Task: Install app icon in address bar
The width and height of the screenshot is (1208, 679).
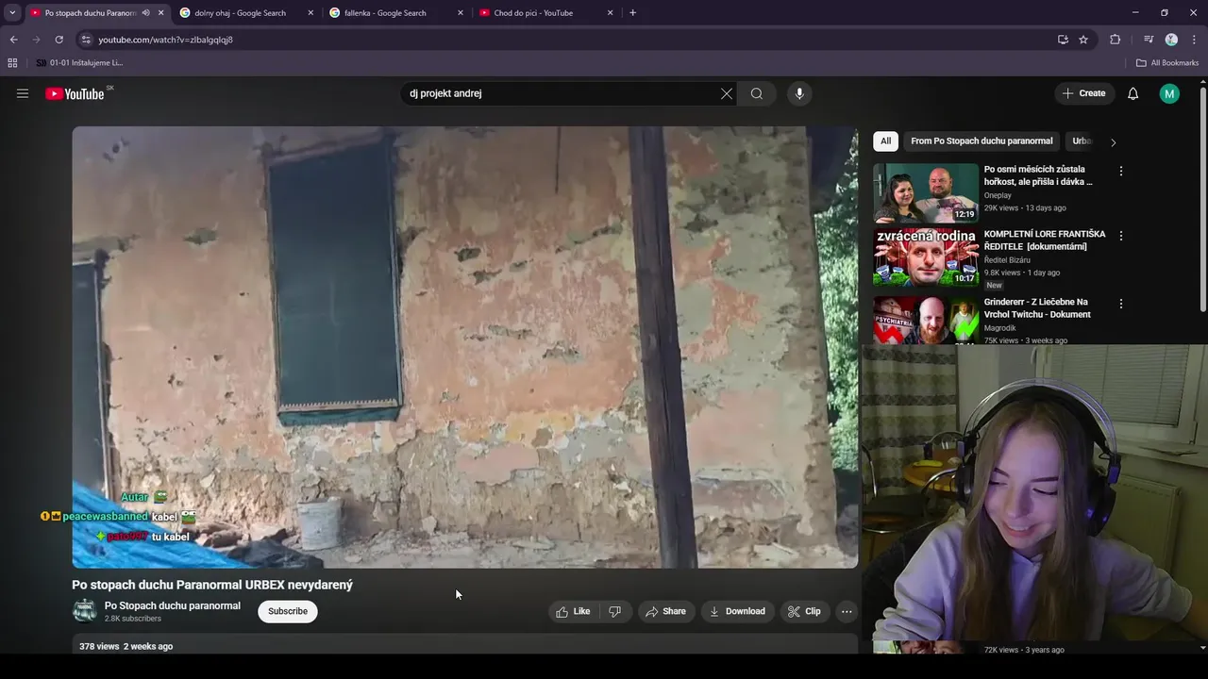Action: tap(1063, 40)
